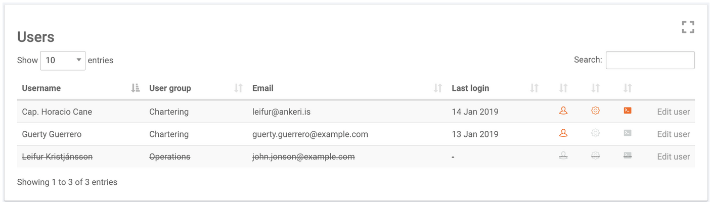Viewport: 710px width, 205px height.
Task: Click the Search input field
Action: [650, 60]
